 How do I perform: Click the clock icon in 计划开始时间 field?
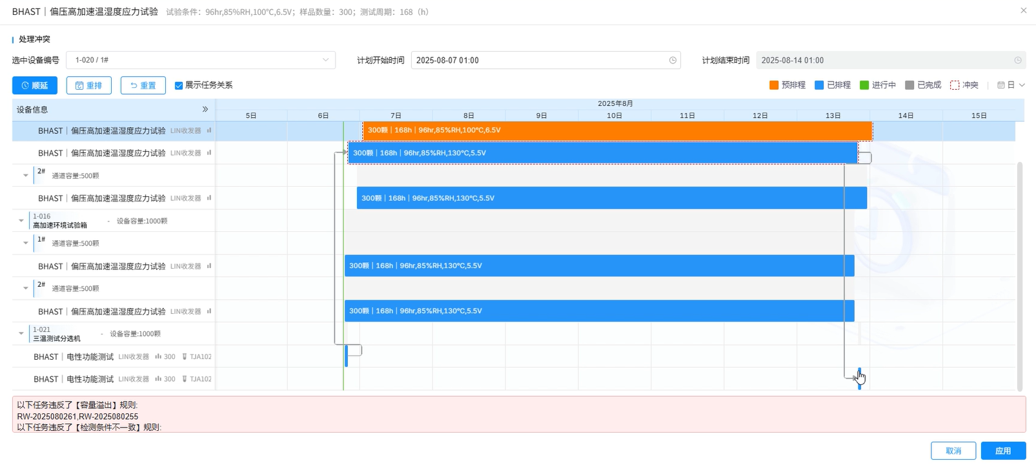pos(673,60)
